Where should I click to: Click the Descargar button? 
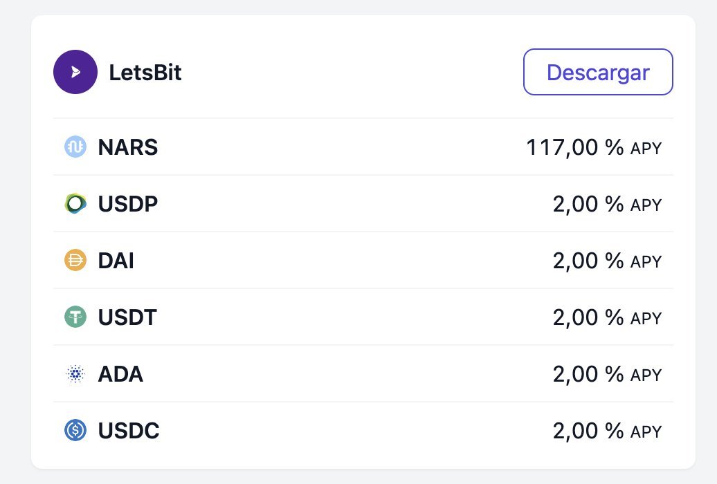(598, 72)
